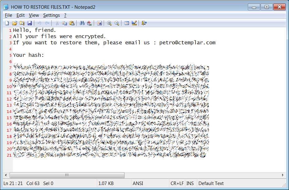Viewport: 289px width, 190px height.
Task: Open the View menu
Action: (34, 15)
